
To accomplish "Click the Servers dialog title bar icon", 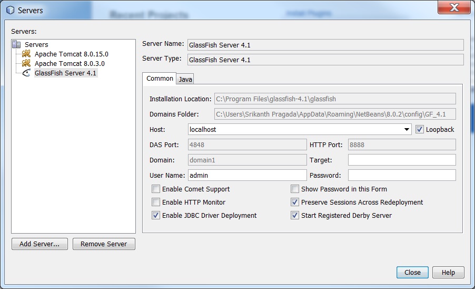I will (11, 11).
